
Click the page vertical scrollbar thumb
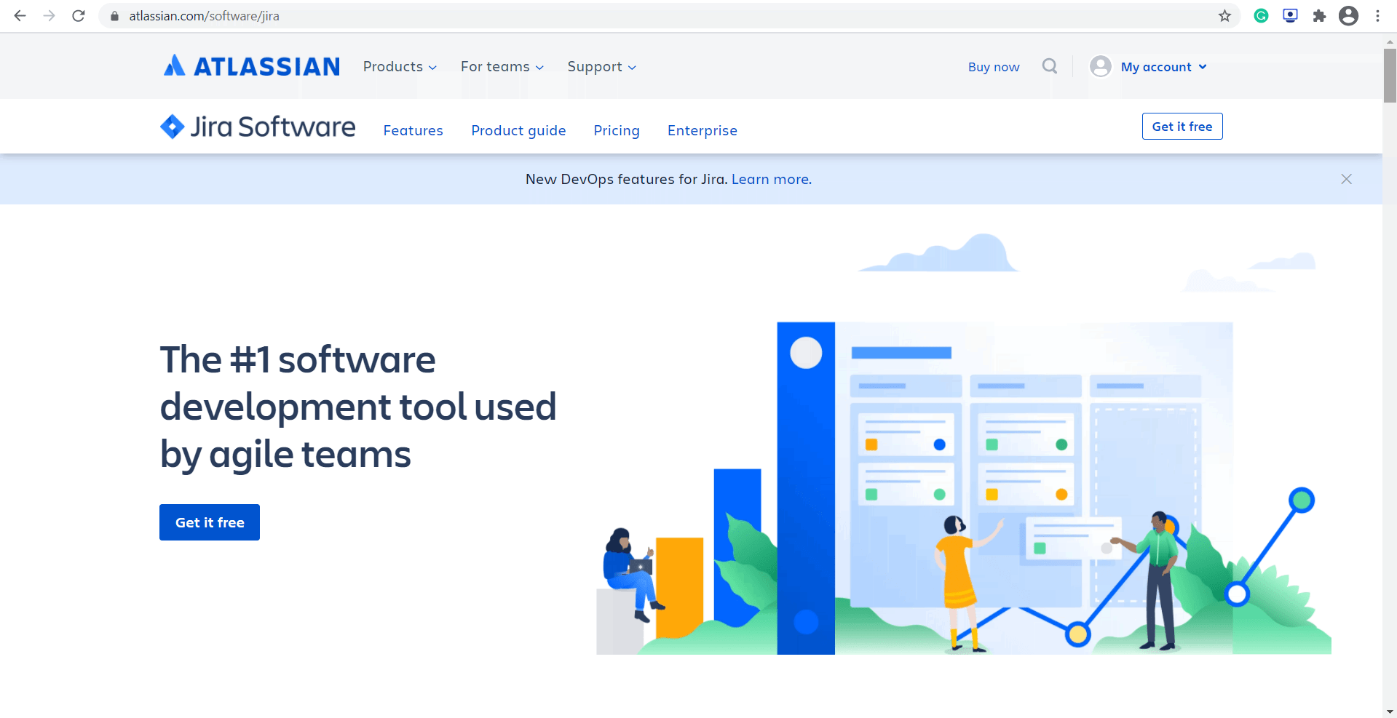click(1390, 76)
